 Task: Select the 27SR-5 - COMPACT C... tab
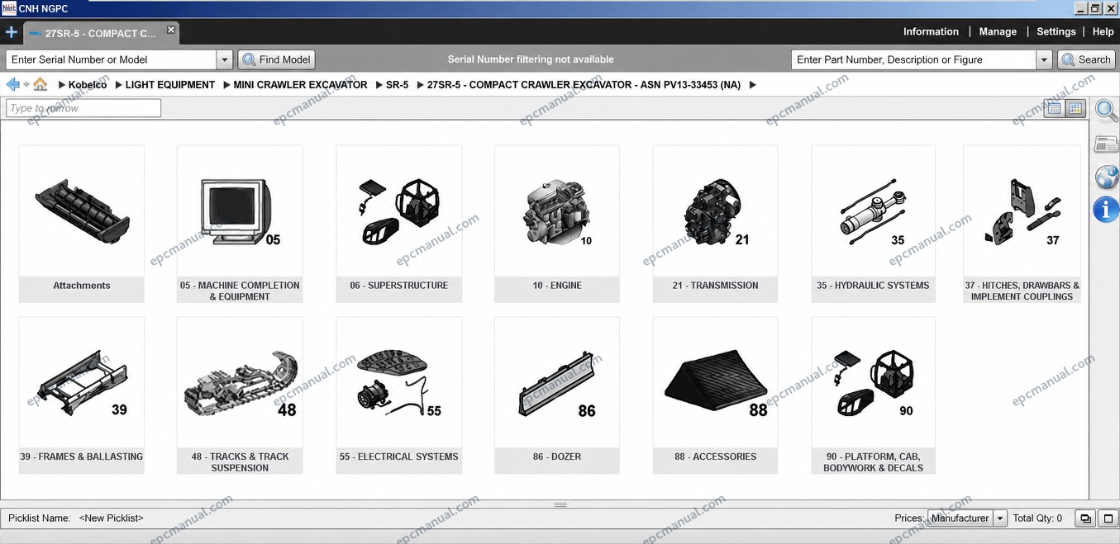pyautogui.click(x=100, y=34)
